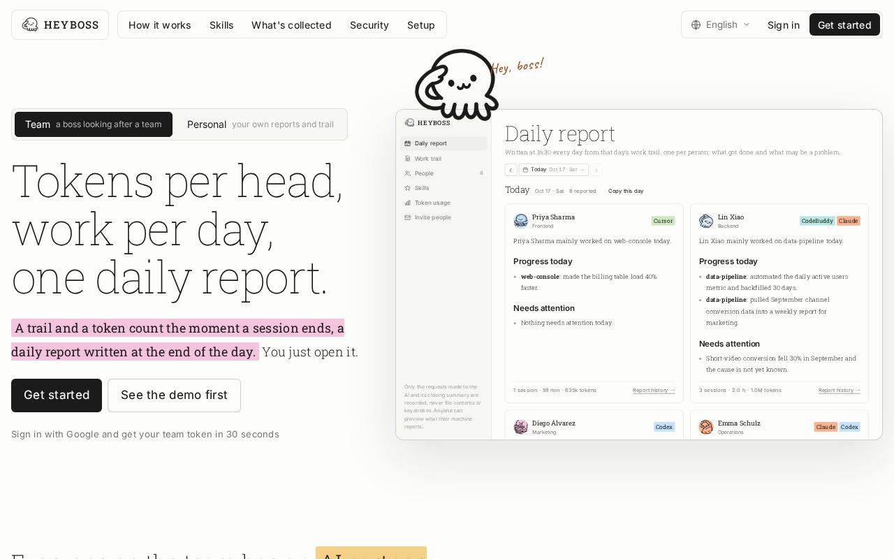Open Report history on Priya Sharma's card

pyautogui.click(x=654, y=391)
